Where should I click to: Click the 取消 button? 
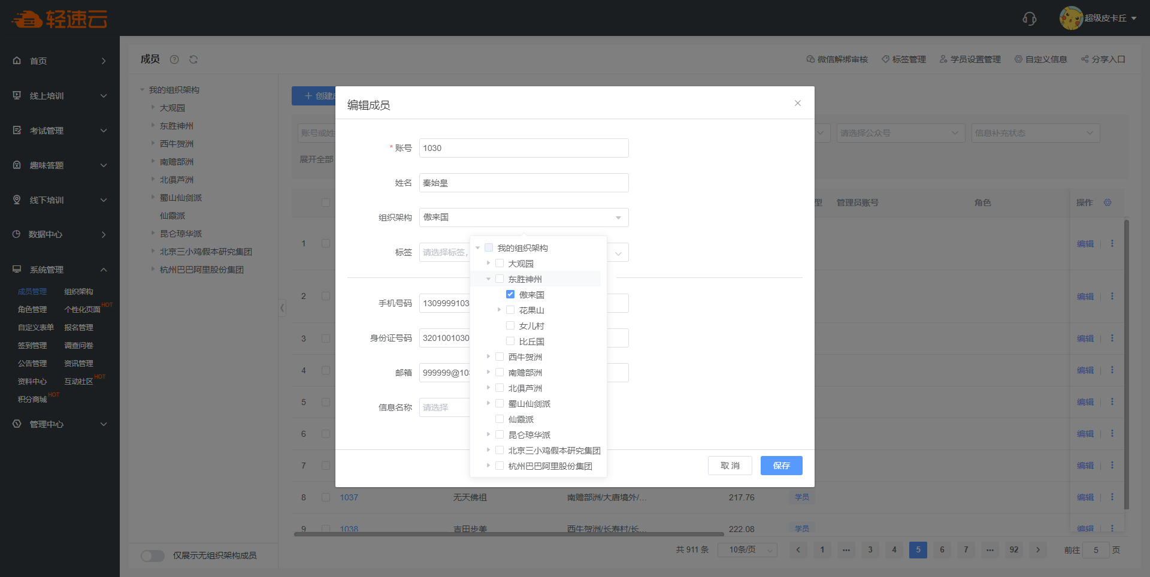730,466
